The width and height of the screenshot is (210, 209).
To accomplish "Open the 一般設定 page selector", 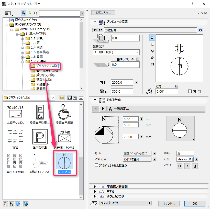I will pos(156,109).
